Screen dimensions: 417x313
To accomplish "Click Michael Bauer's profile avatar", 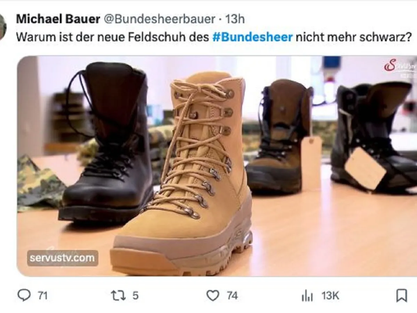I will click(x=3, y=27).
